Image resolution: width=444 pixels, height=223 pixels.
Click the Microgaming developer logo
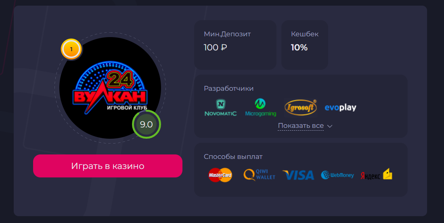(x=260, y=108)
